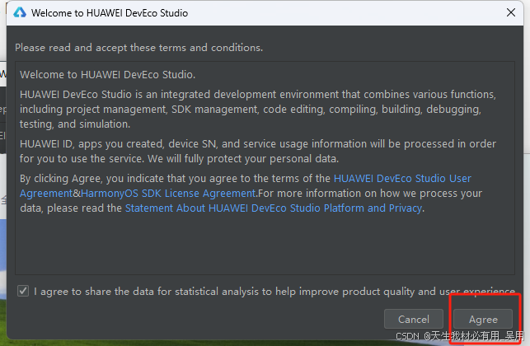The width and height of the screenshot is (530, 346).
Task: Click the 'I agree to share the data' label text
Action: pyautogui.click(x=274, y=292)
